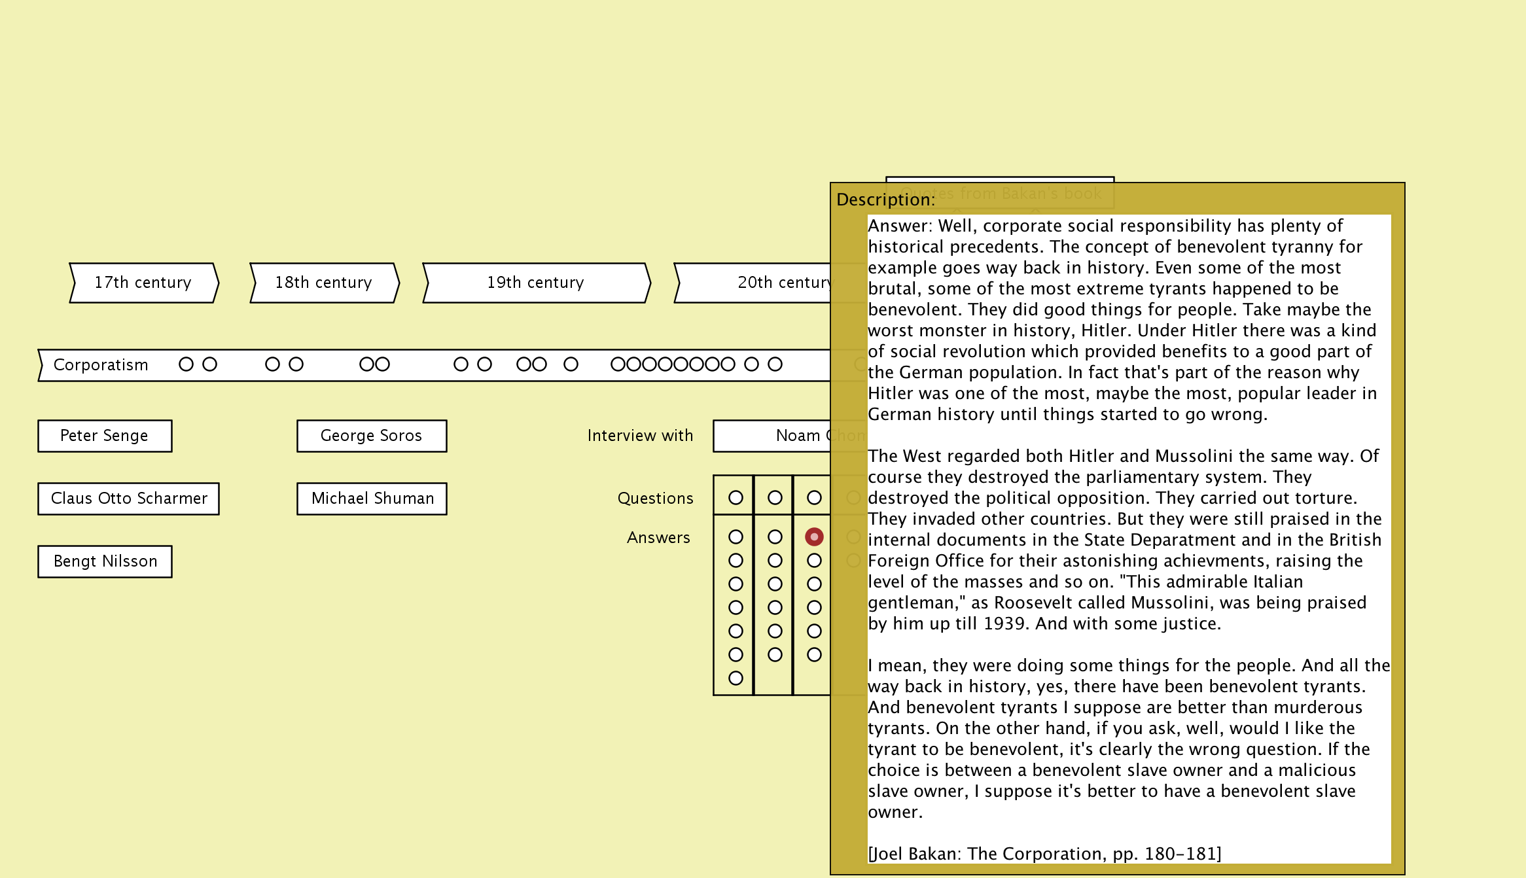Screen dimensions: 1526x878
Task: Select second circle in Questions row
Action: (x=775, y=498)
